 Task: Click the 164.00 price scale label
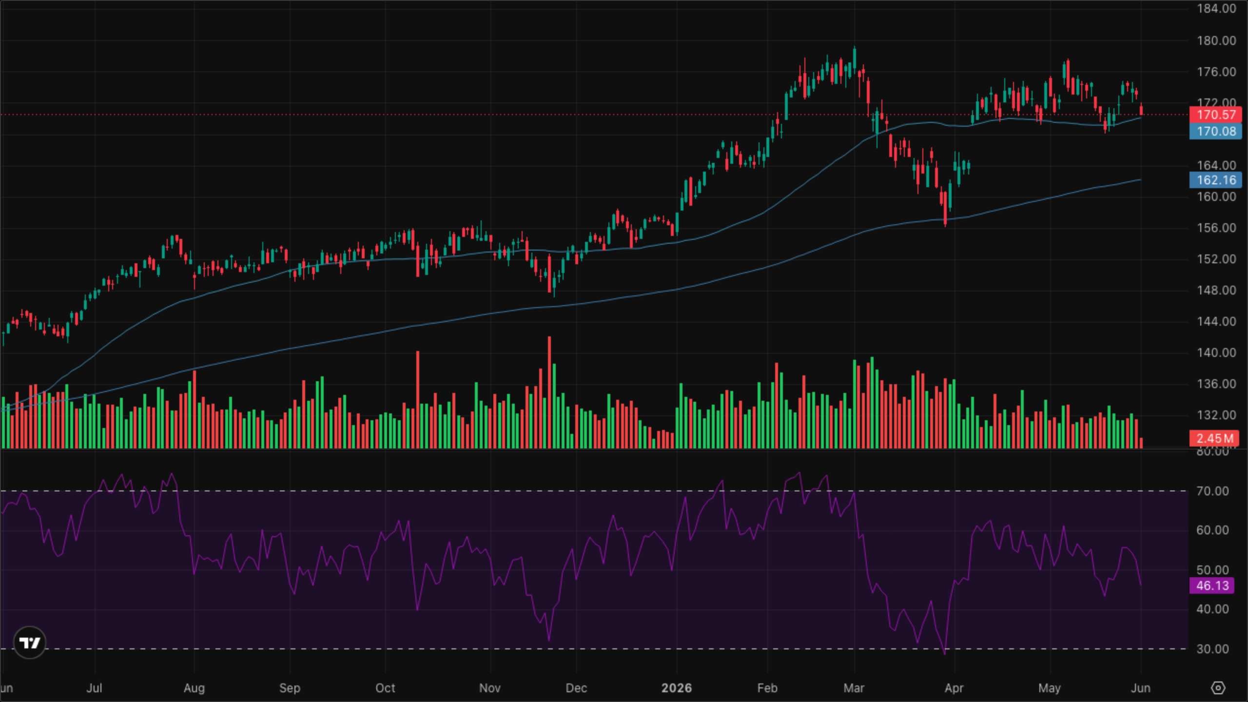1216,165
